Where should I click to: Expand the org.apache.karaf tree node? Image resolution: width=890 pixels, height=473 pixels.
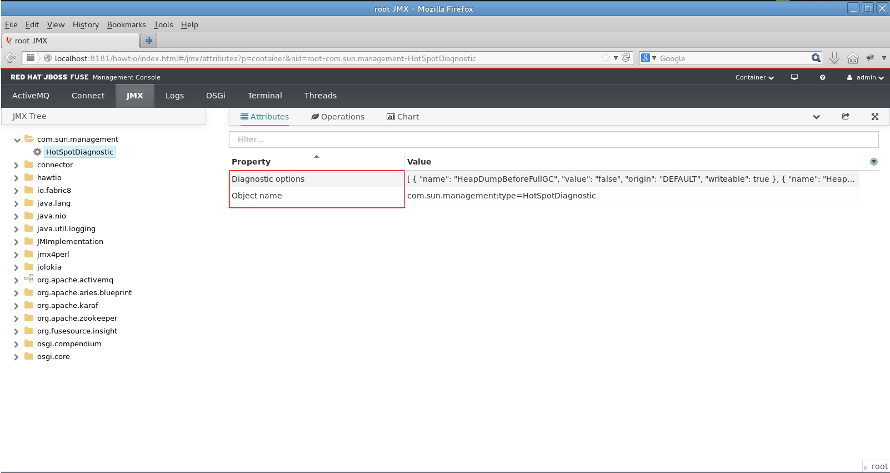tap(16, 306)
